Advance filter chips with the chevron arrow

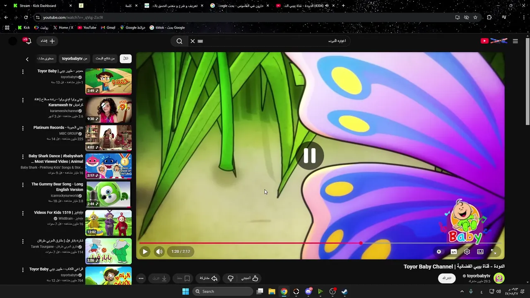click(27, 59)
